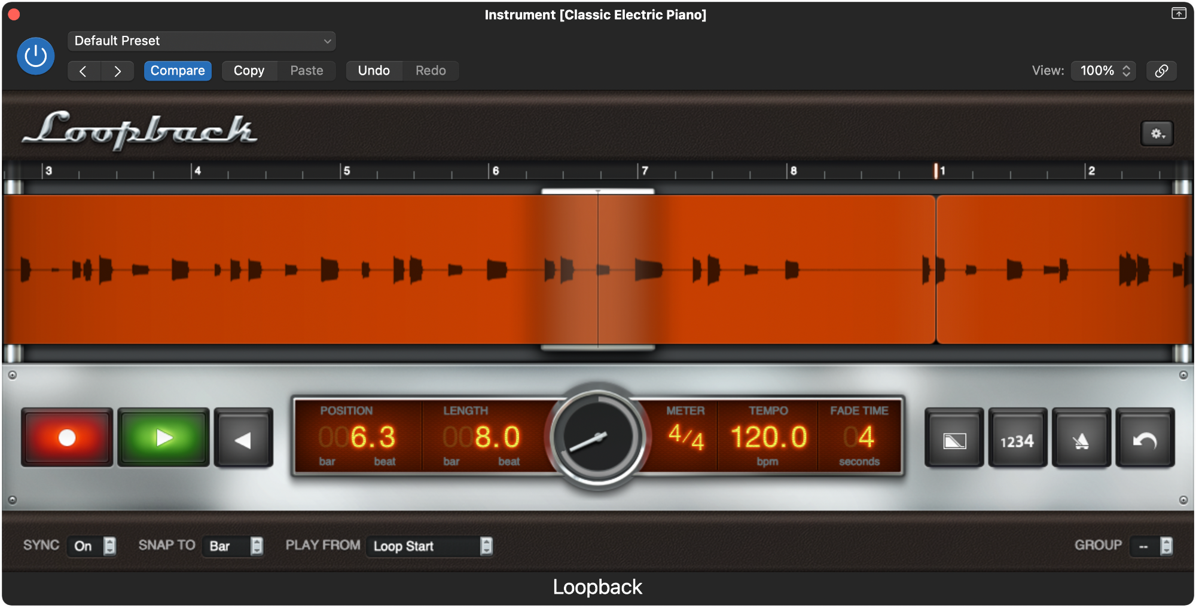Open the Sync On popup menu
The height and width of the screenshot is (608, 1196).
(92, 546)
